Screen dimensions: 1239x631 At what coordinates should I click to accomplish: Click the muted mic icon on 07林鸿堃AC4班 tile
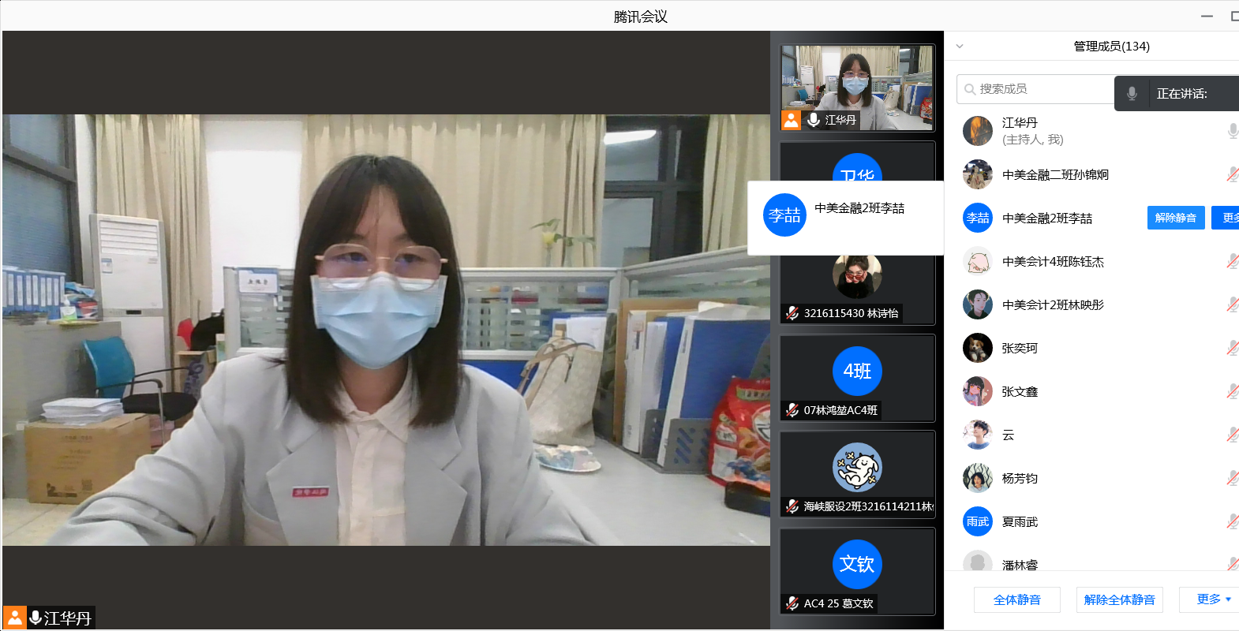tap(792, 410)
